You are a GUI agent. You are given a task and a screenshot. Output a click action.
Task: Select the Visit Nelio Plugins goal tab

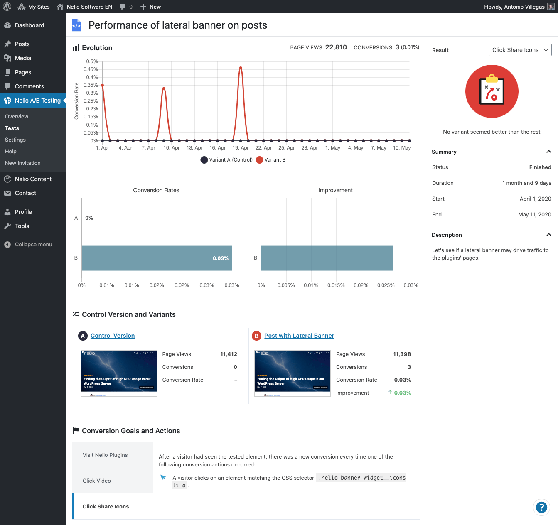(105, 455)
